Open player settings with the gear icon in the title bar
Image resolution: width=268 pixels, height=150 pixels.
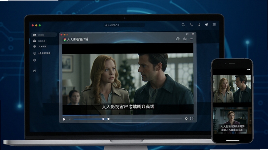(x=185, y=39)
